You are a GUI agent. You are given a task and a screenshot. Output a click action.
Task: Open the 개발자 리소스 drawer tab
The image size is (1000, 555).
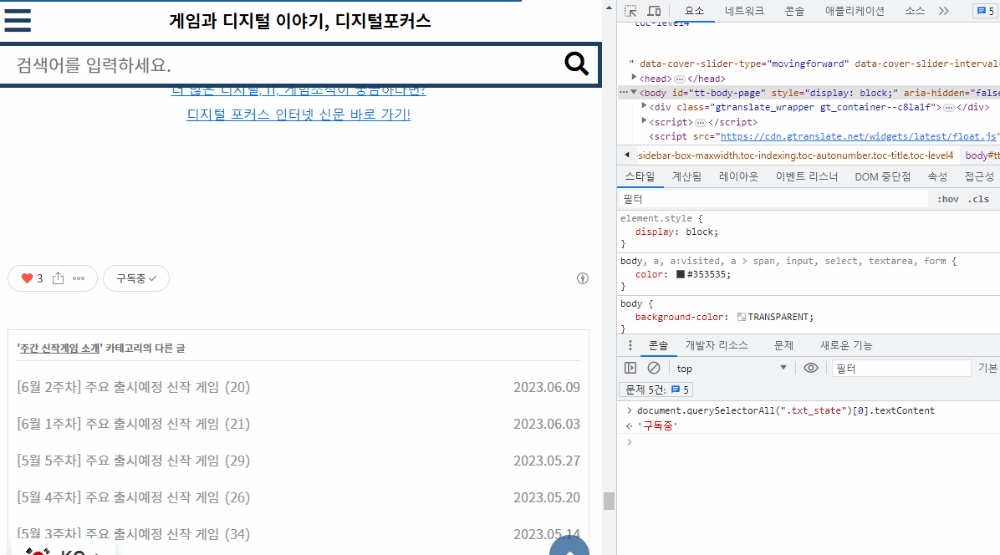pos(717,345)
